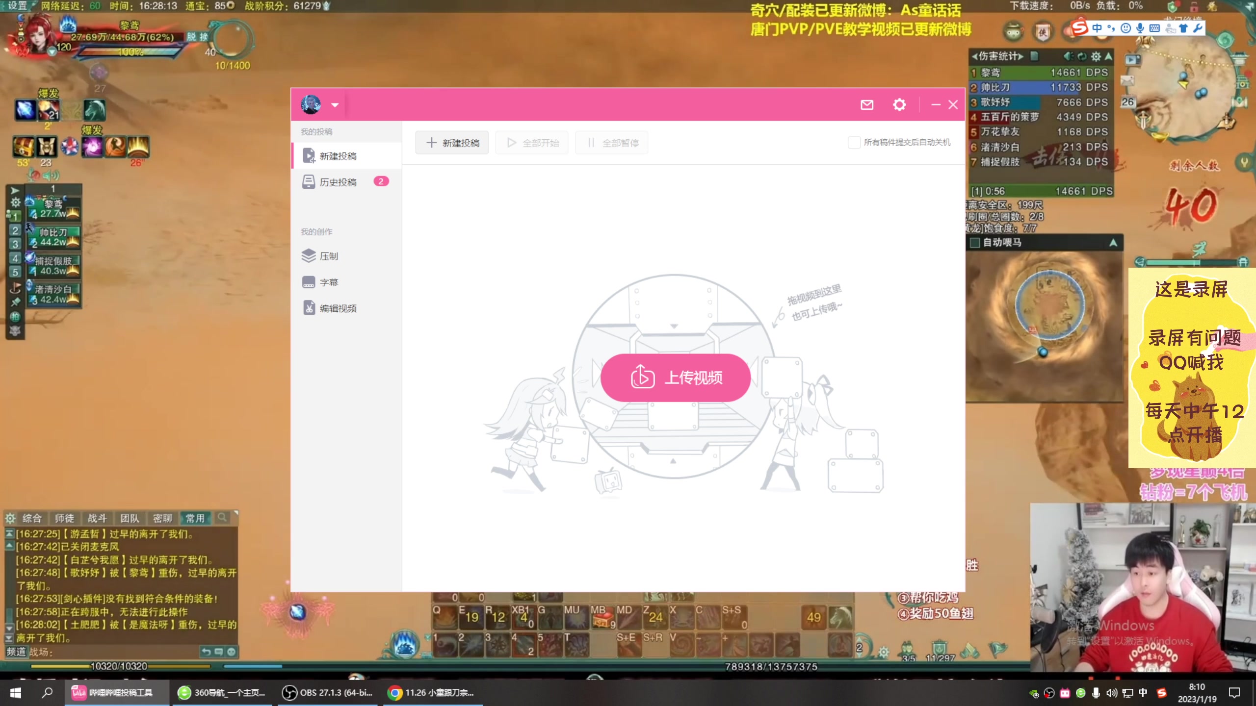Open settings gear in pink header
1256x706 pixels.
click(899, 104)
